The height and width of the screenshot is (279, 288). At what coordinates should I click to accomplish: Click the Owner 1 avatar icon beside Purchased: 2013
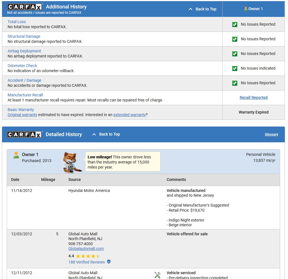pos(16,155)
